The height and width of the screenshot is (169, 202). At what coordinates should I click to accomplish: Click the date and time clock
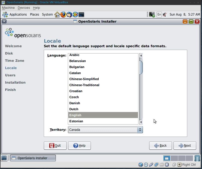[185, 15]
